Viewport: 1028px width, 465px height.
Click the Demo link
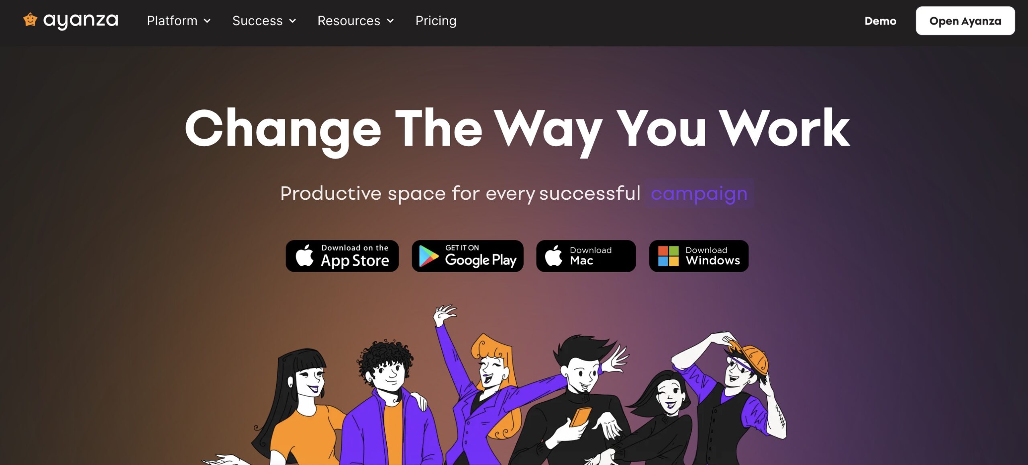pyautogui.click(x=880, y=21)
